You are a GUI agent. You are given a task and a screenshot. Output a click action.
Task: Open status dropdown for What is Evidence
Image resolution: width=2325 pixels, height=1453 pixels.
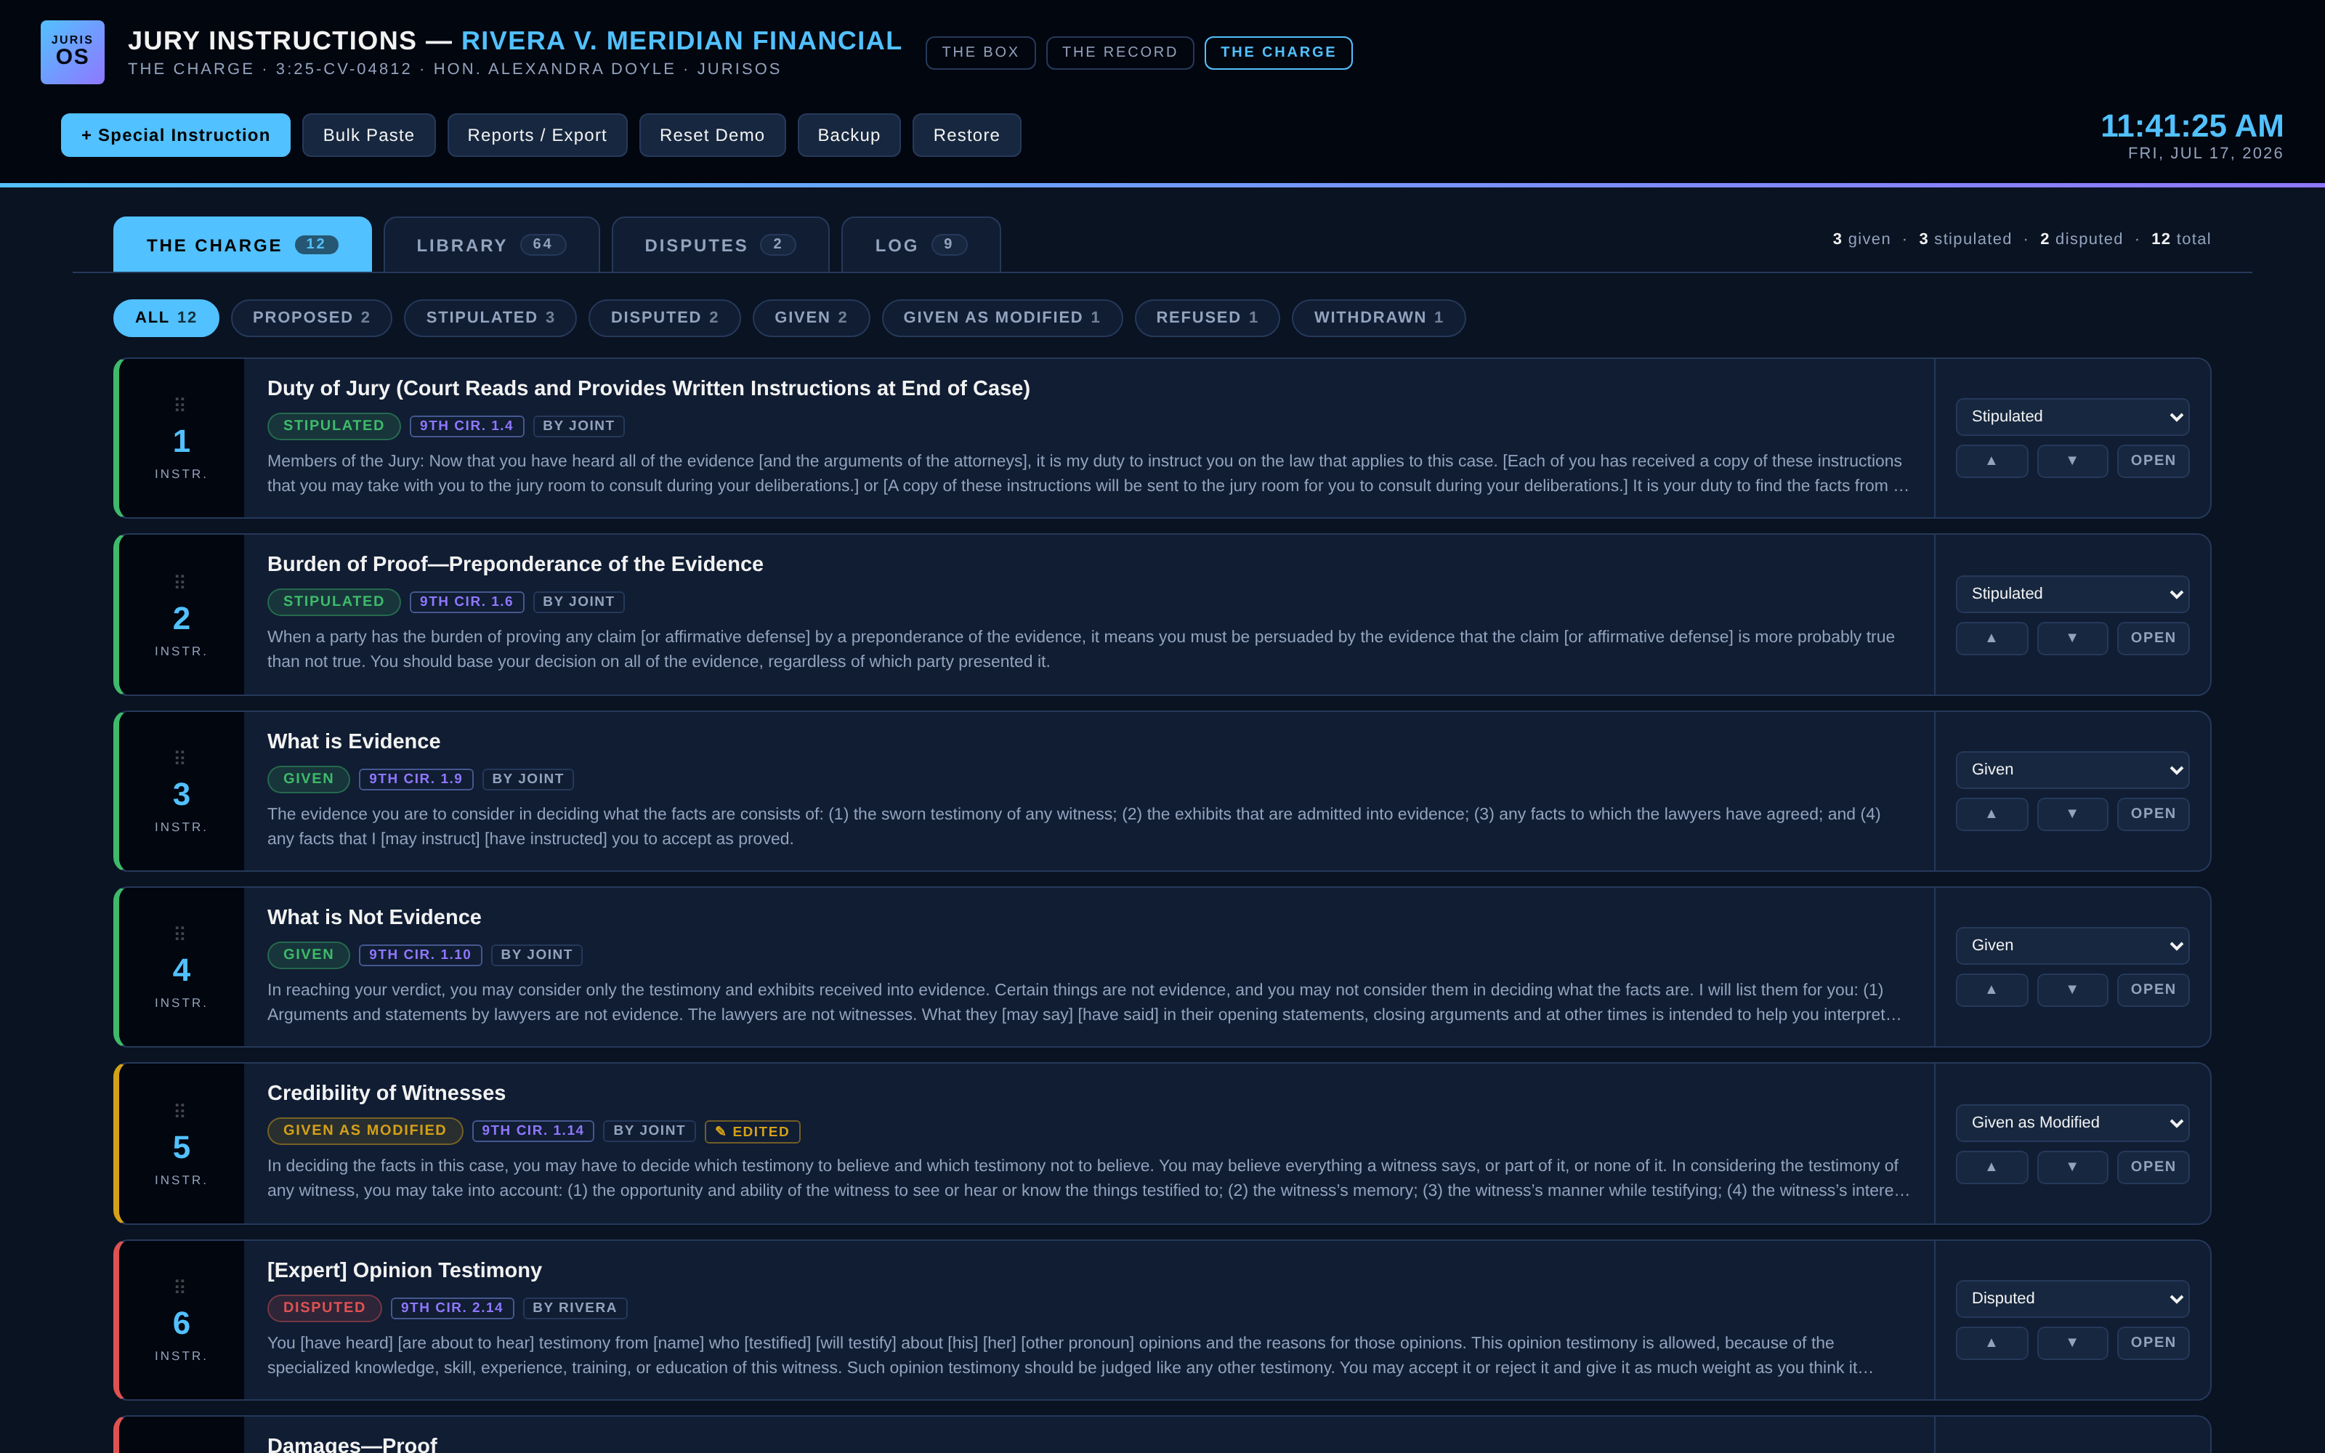point(2072,770)
